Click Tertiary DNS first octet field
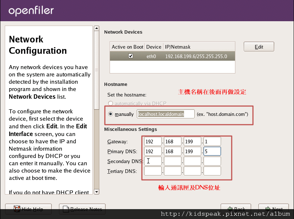294x219 pixels. [x=153, y=171]
